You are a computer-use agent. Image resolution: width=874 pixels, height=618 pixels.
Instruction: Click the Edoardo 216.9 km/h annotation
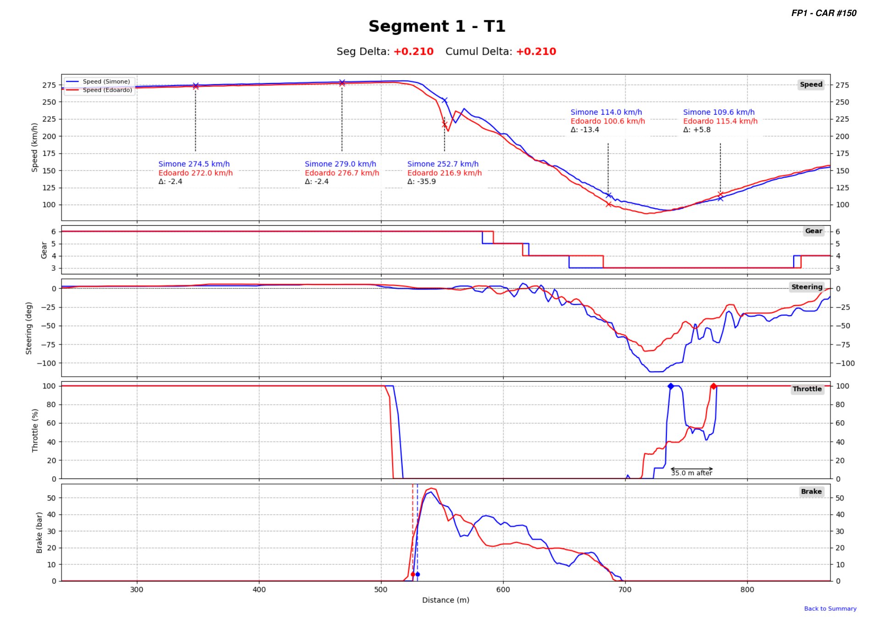[x=445, y=173]
